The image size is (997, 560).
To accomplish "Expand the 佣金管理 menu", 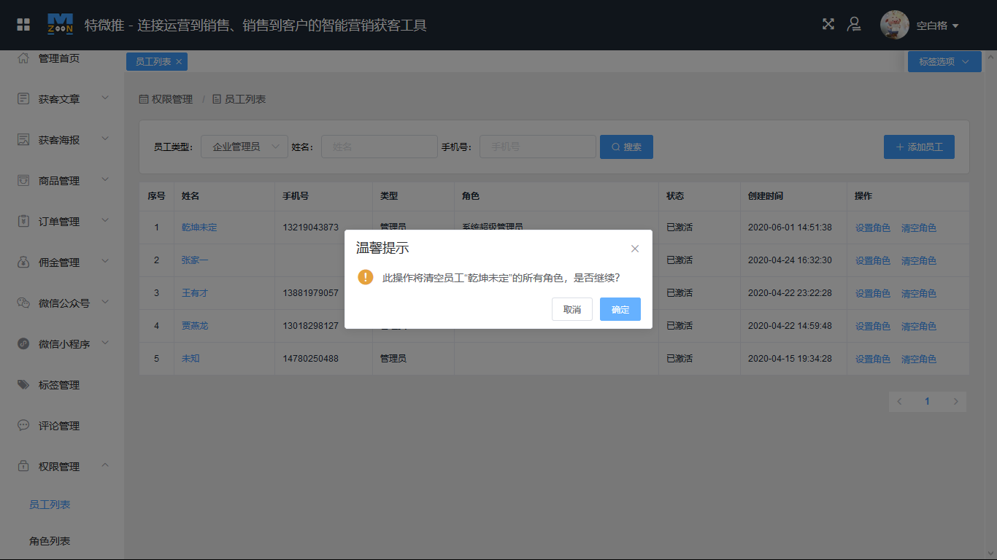I will 62,262.
